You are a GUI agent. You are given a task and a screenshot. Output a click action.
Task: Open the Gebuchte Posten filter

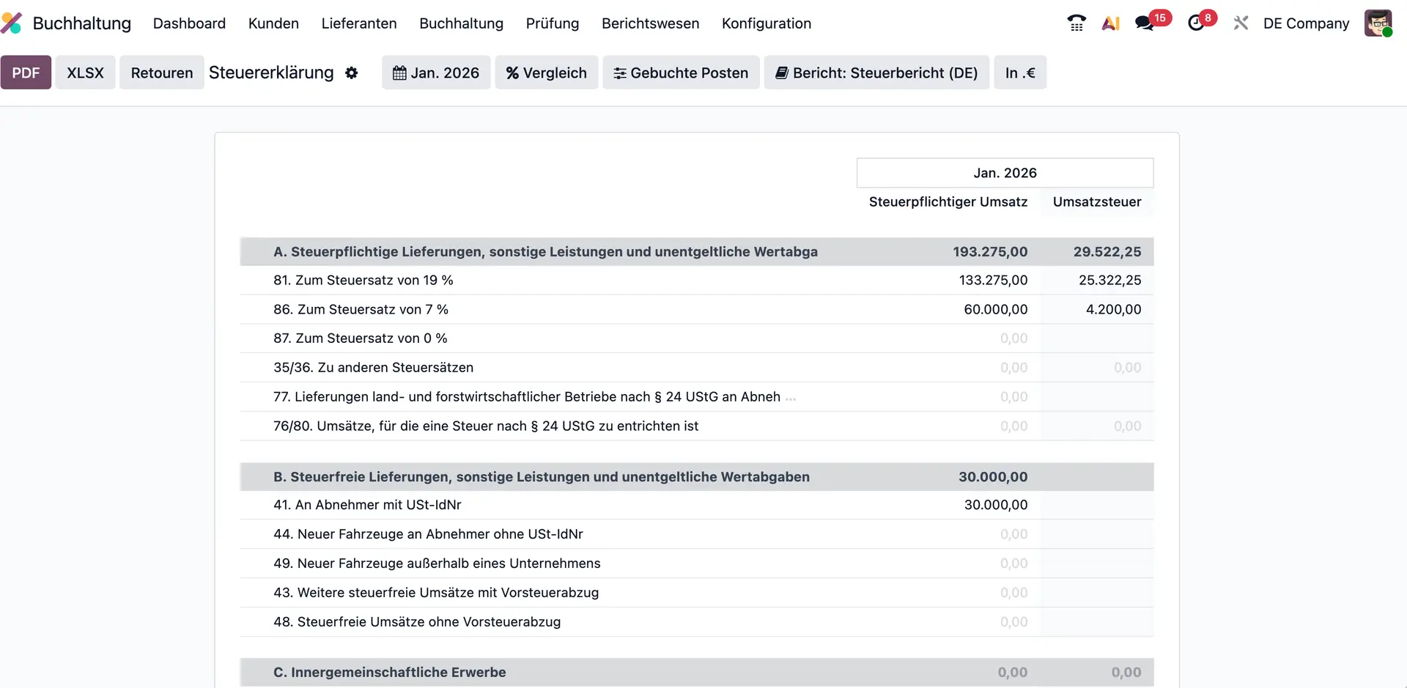(x=680, y=73)
